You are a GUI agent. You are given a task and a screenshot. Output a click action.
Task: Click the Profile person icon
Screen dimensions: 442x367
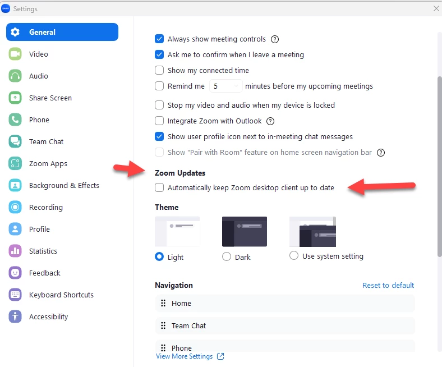(15, 229)
